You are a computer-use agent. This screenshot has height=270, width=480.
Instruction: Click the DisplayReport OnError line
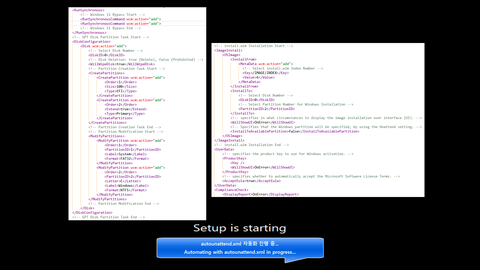click(260, 194)
